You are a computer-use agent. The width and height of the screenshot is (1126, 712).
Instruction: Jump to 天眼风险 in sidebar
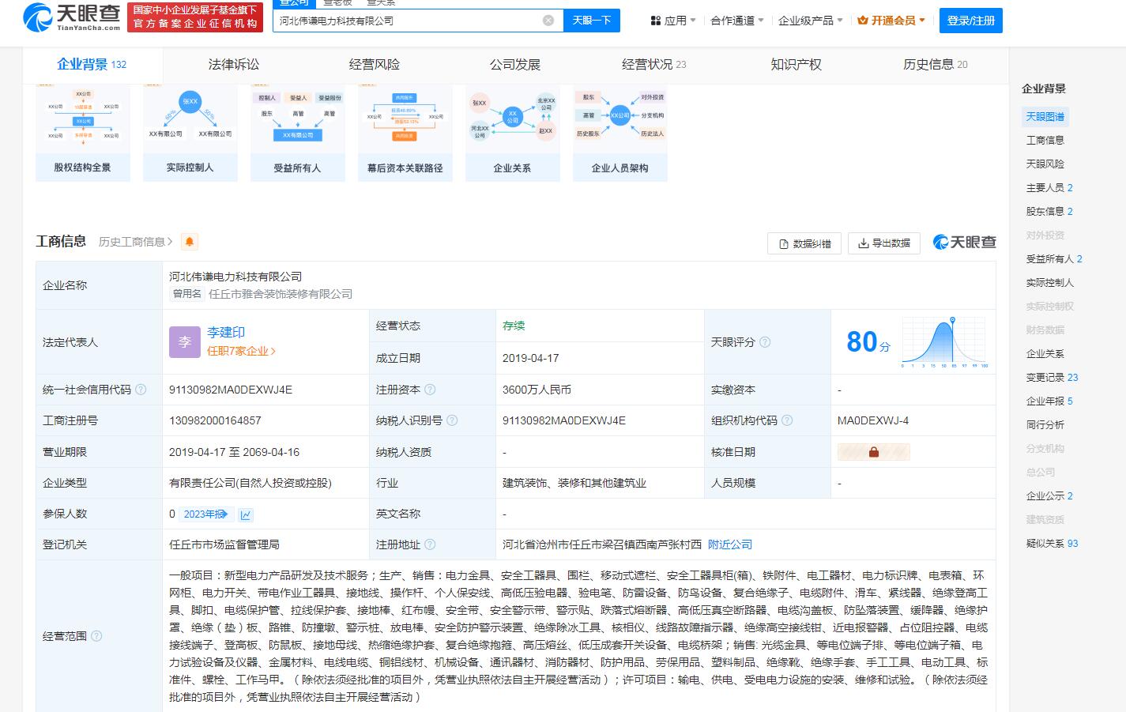(1045, 164)
